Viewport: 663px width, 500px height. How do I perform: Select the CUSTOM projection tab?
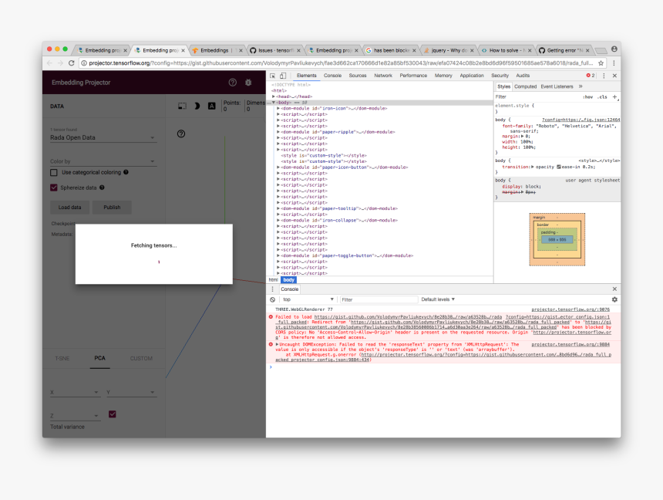[141, 358]
